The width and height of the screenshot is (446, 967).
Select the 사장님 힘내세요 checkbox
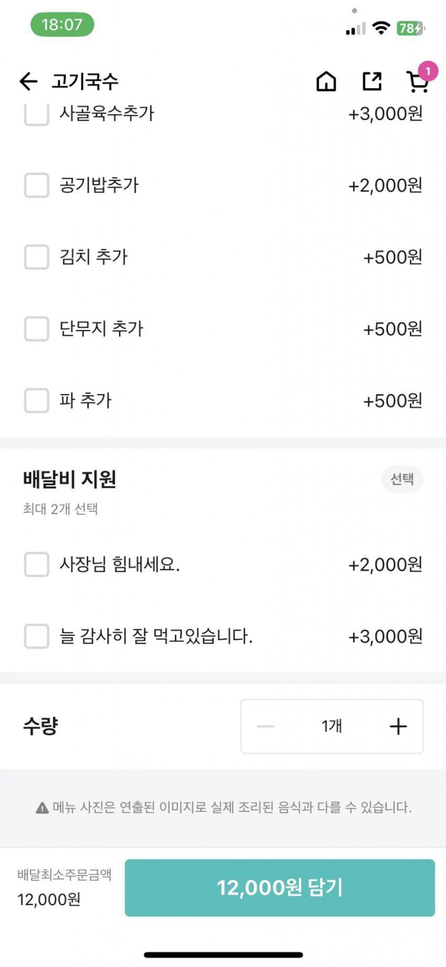(36, 564)
